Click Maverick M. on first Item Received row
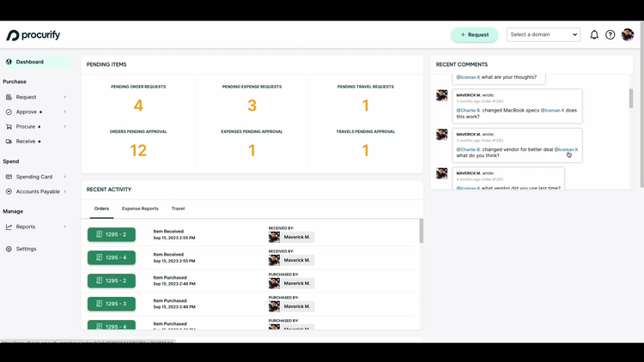Viewport: 644px width, 362px height. coord(292,237)
